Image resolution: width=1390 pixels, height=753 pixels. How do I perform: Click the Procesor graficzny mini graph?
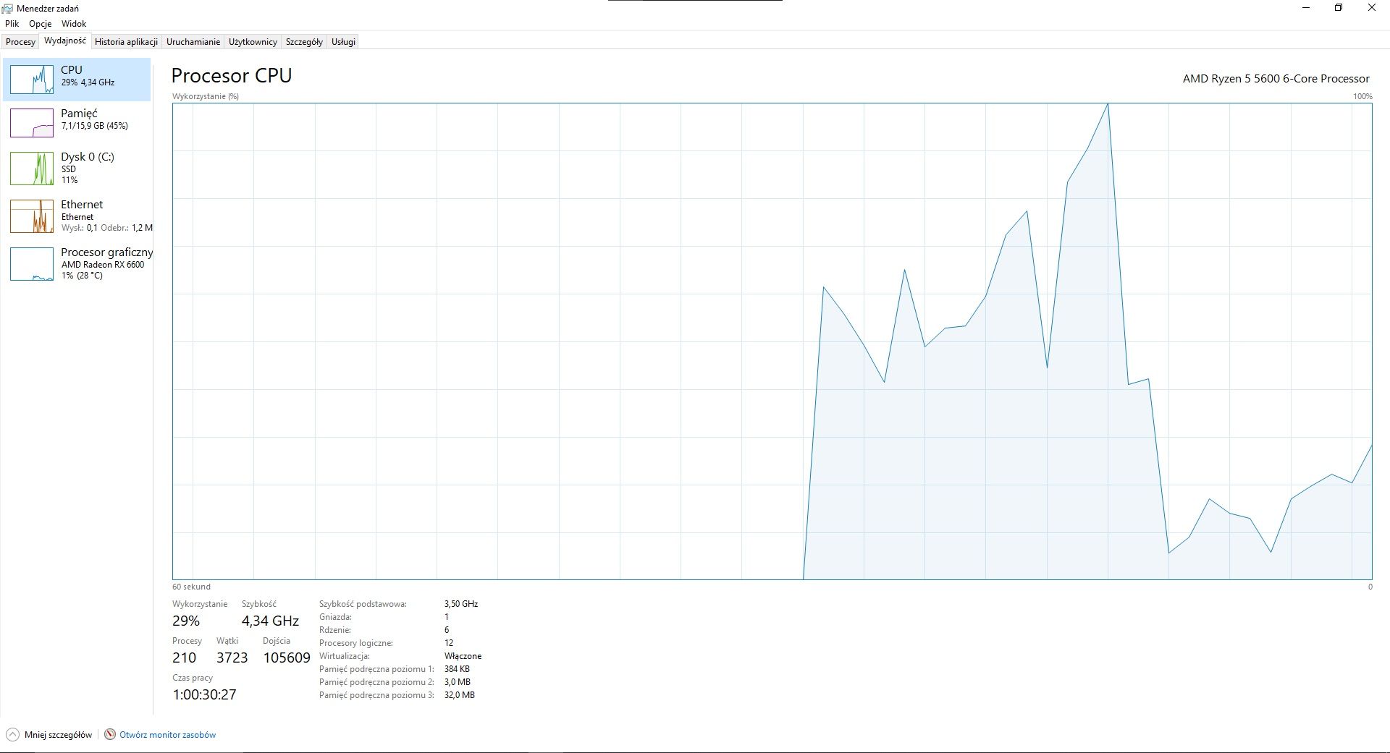[x=32, y=264]
